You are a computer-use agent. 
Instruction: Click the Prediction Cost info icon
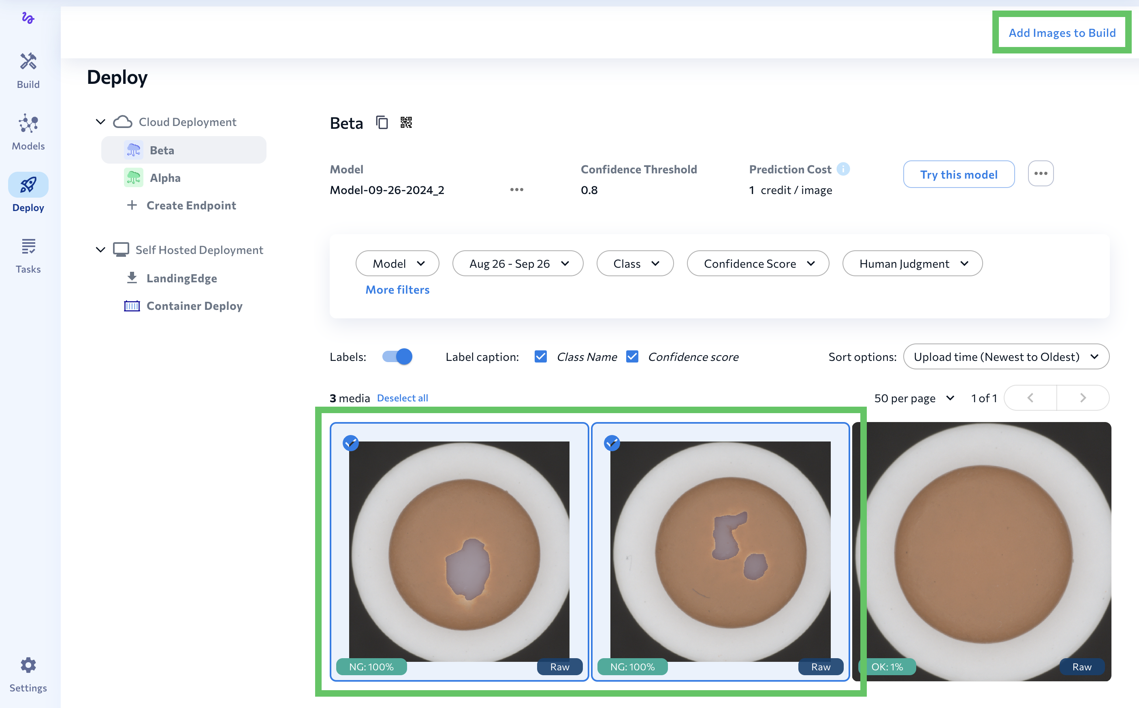(843, 169)
